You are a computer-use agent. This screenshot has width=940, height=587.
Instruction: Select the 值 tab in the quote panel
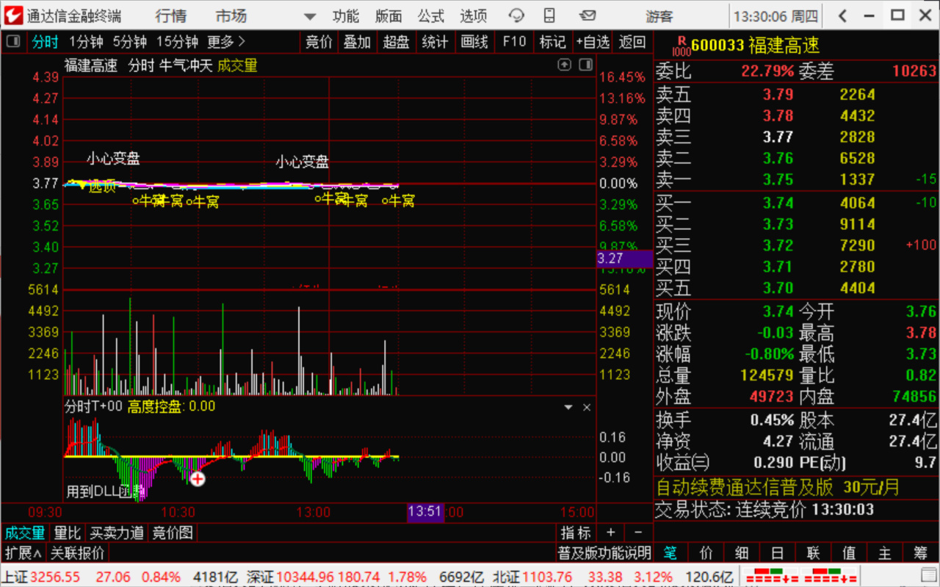pos(849,552)
